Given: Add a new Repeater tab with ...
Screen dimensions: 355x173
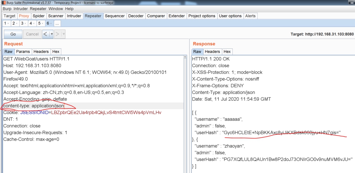Looking at the screenshot, I should click(57, 23).
